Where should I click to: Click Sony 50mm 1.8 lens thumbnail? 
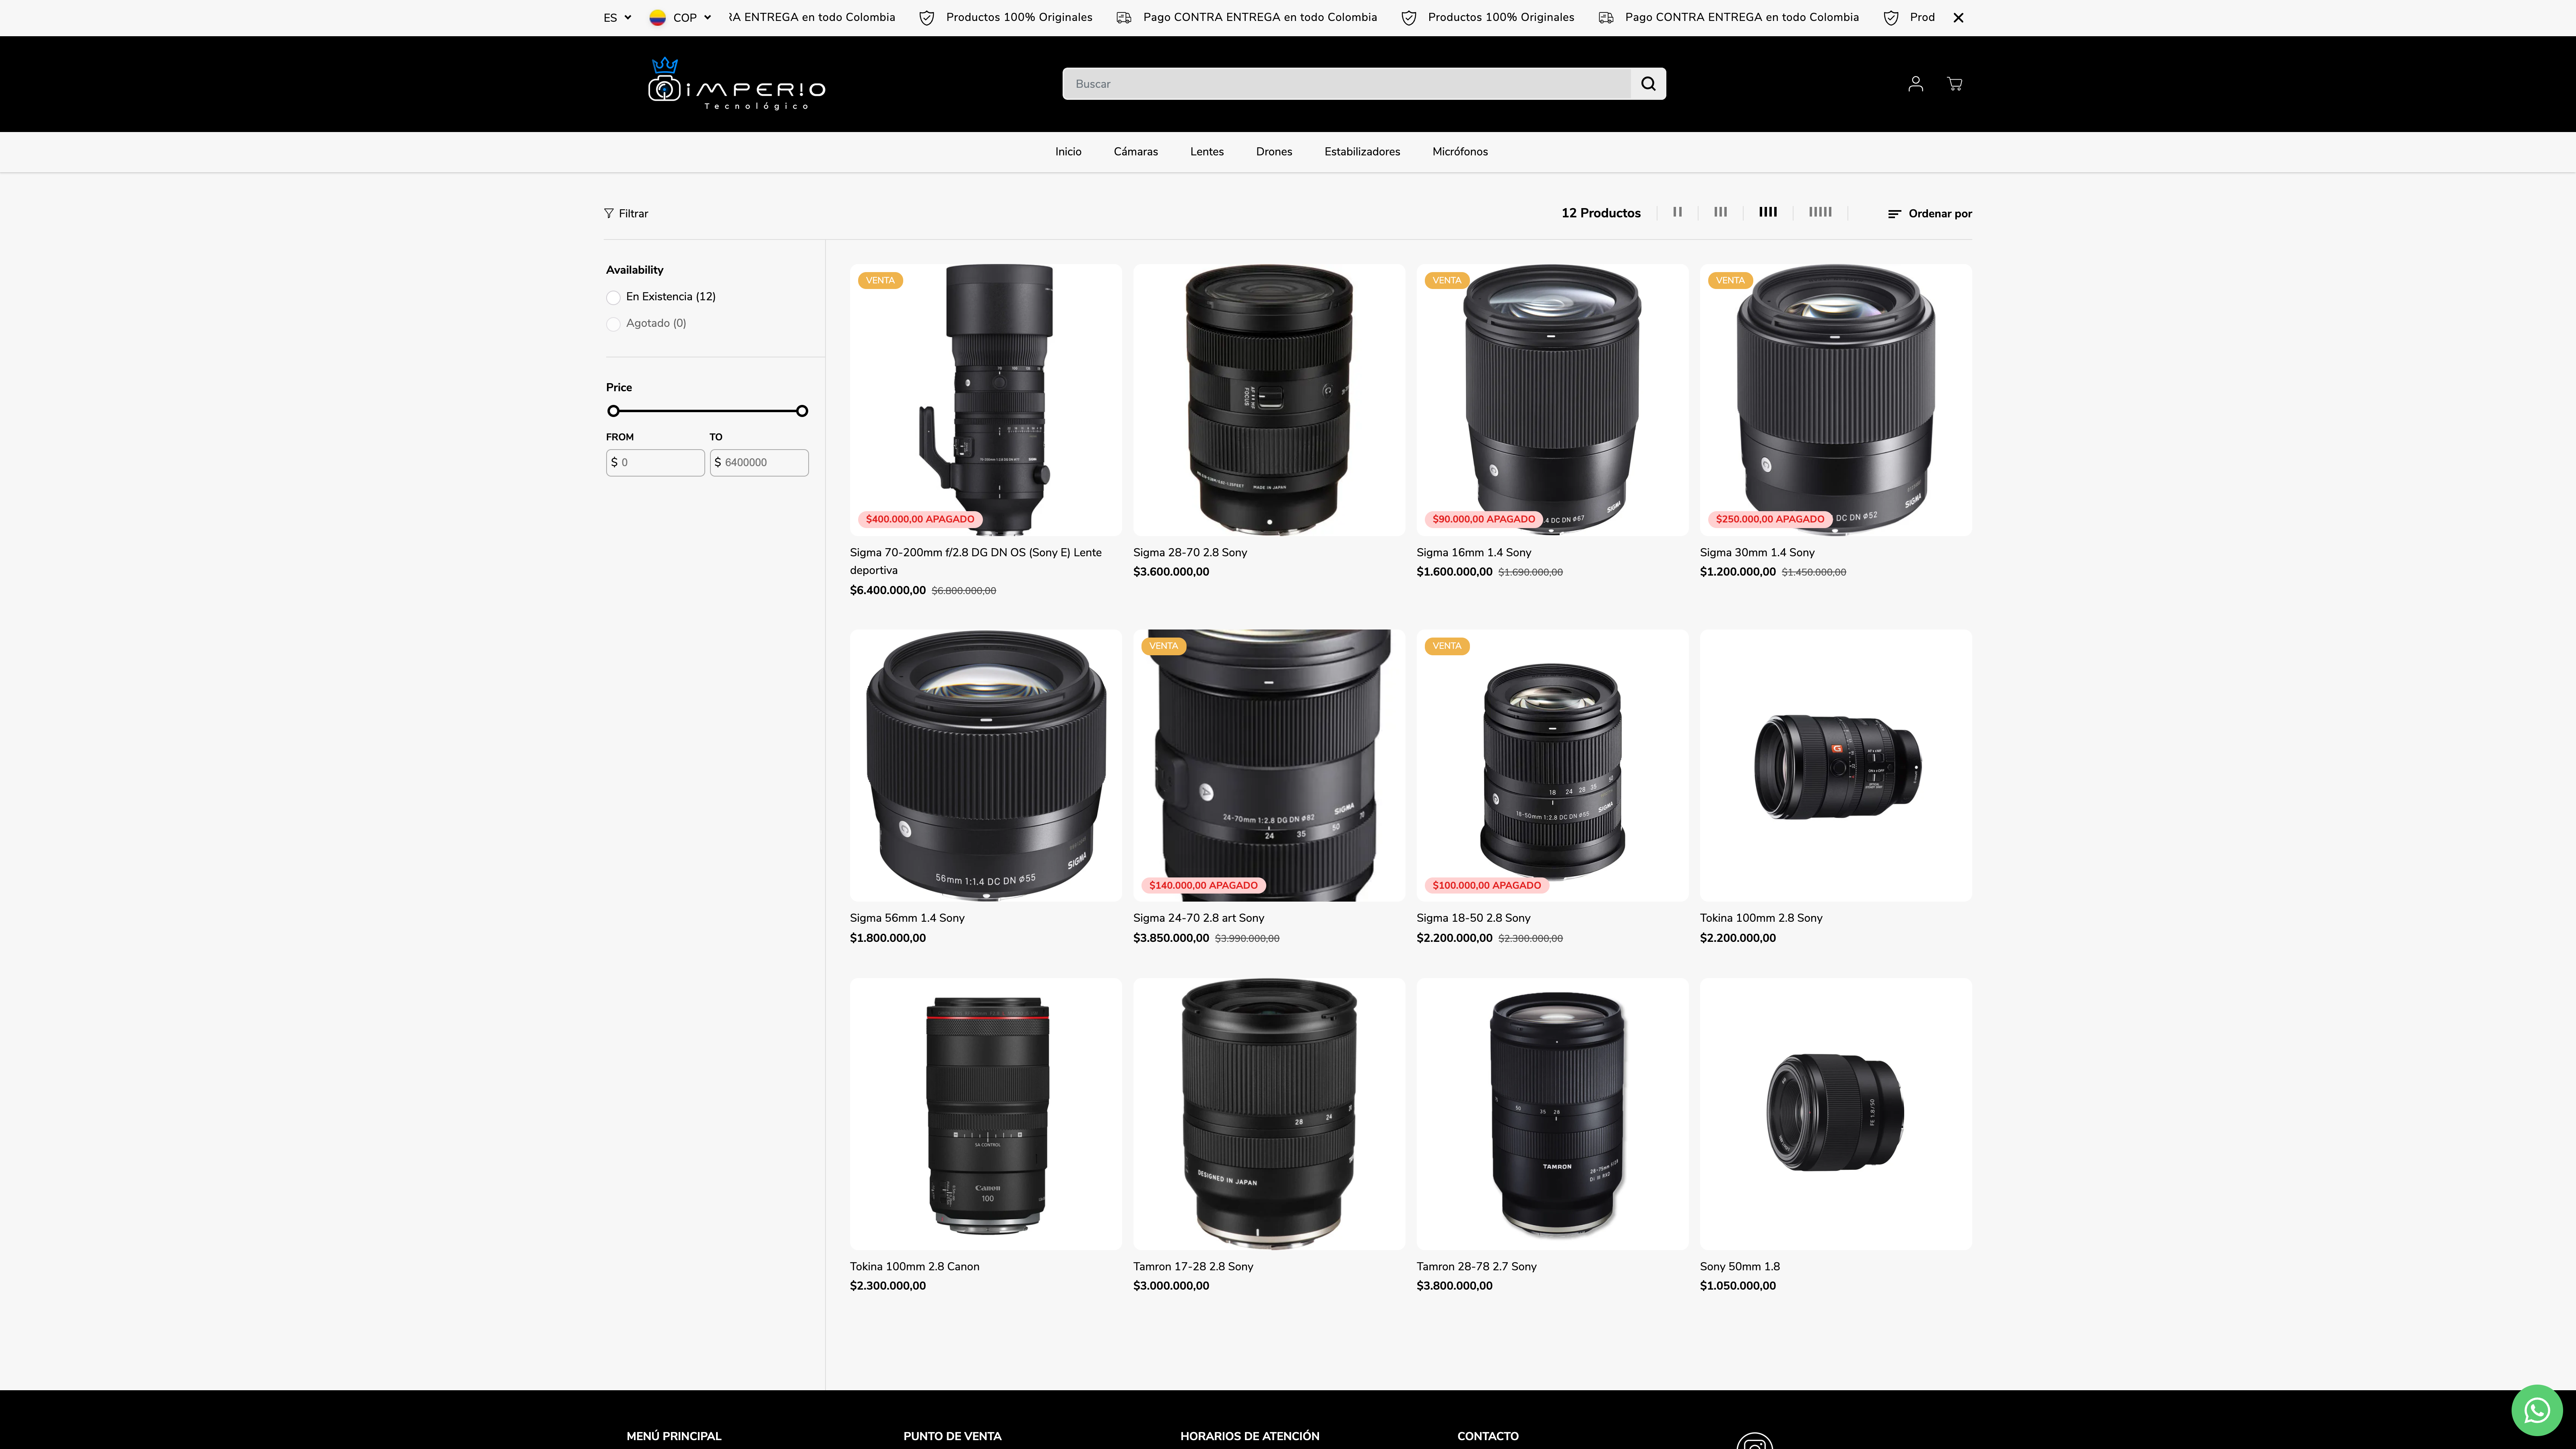[1835, 1114]
